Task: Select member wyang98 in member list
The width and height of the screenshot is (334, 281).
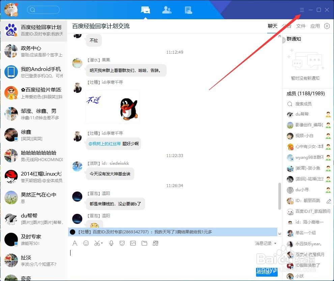Action: pos(309,157)
